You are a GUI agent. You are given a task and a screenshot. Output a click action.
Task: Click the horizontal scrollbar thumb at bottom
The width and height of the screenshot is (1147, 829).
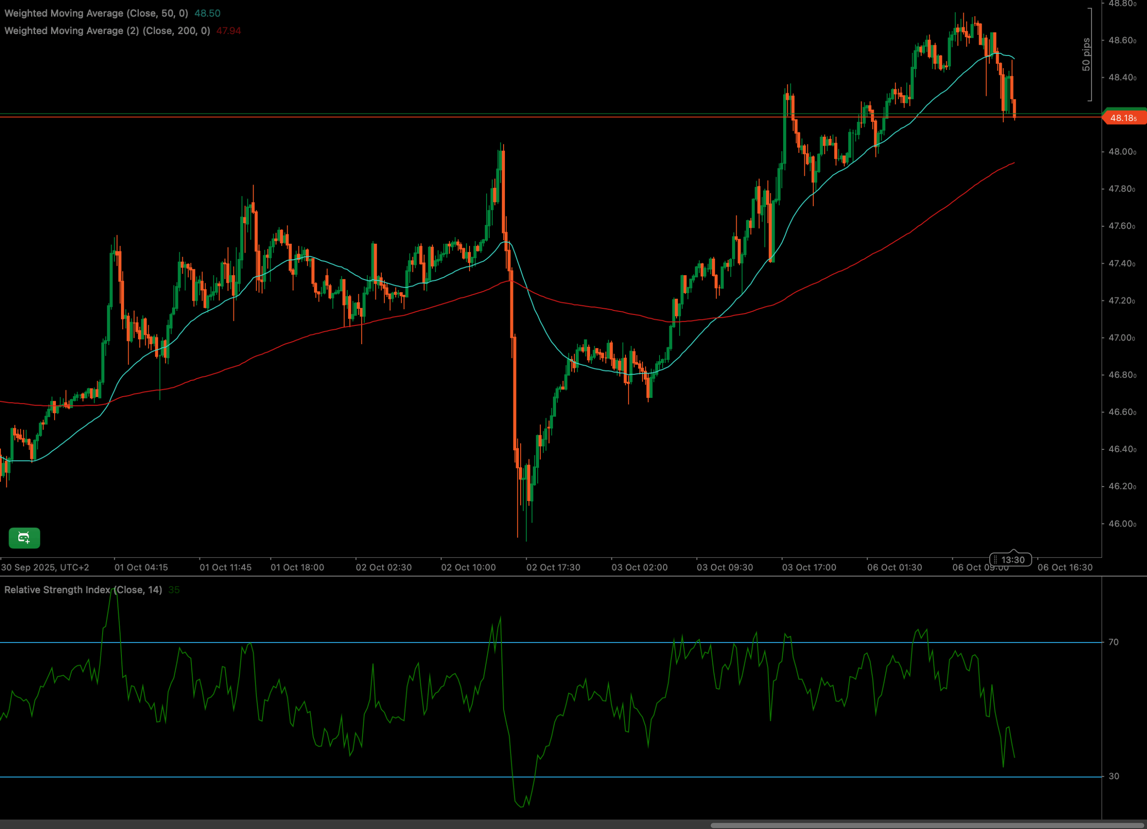(927, 825)
